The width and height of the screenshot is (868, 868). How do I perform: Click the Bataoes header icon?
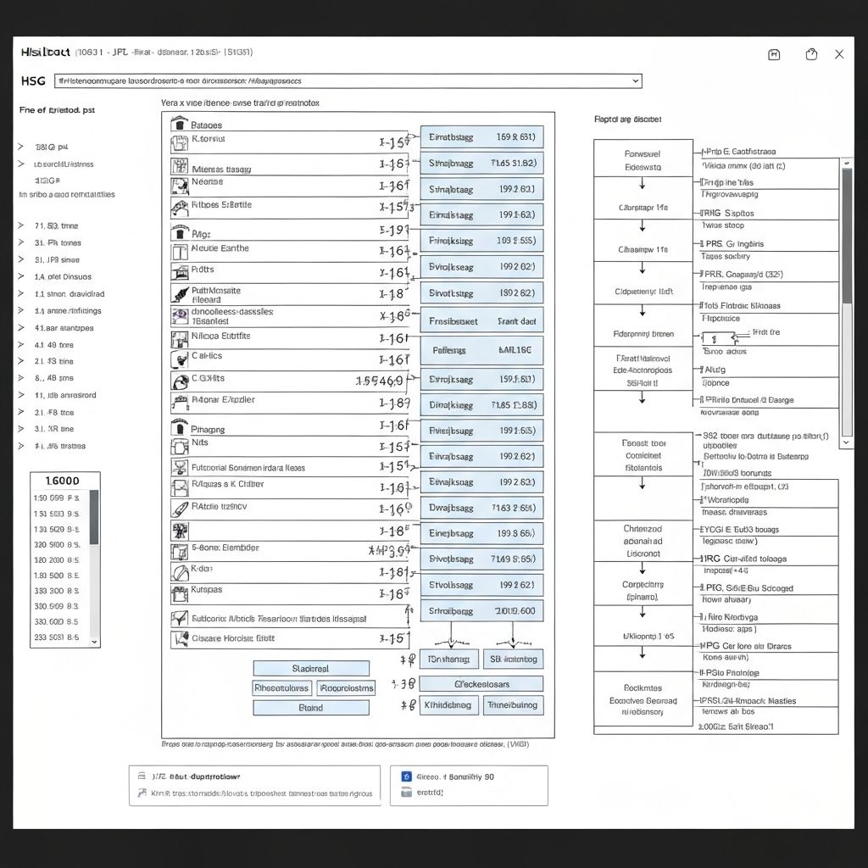pyautogui.click(x=178, y=125)
